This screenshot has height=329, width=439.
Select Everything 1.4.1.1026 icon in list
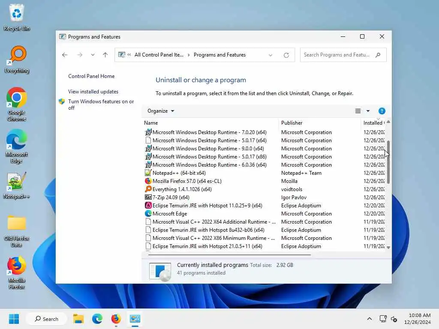(x=148, y=189)
